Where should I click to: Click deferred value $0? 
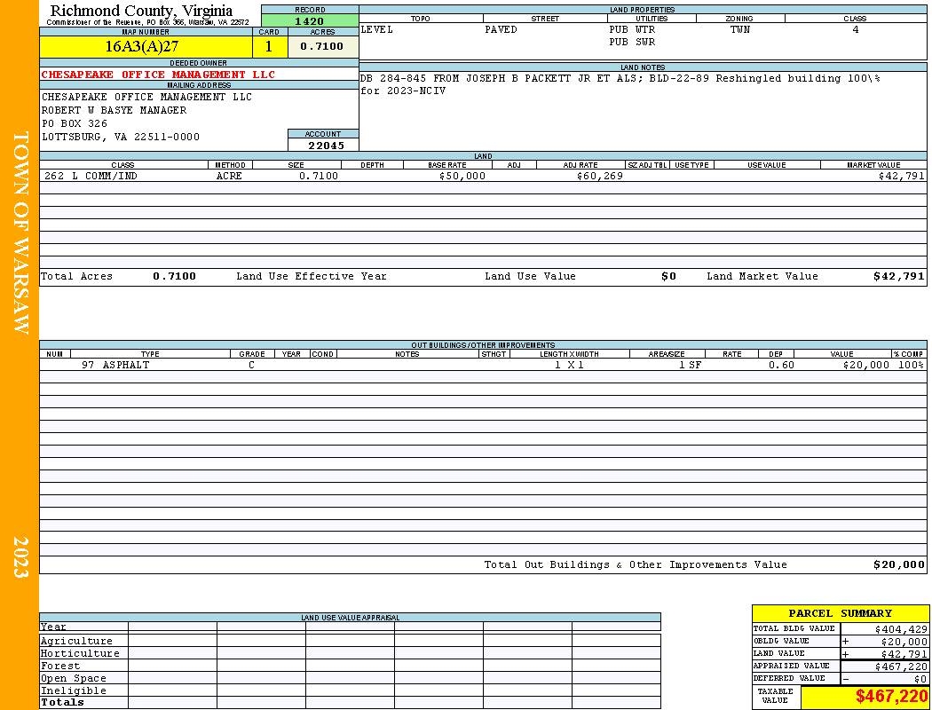click(920, 679)
